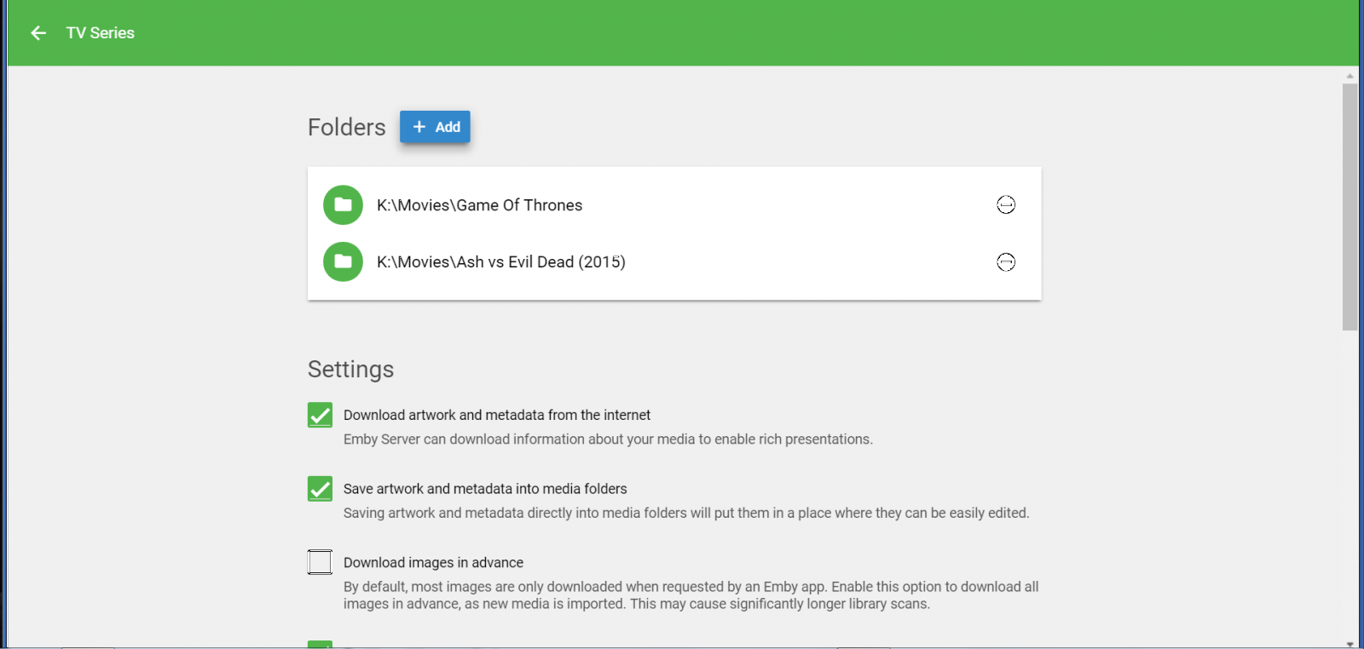
Task: Click the Folders section heading
Action: coord(346,127)
